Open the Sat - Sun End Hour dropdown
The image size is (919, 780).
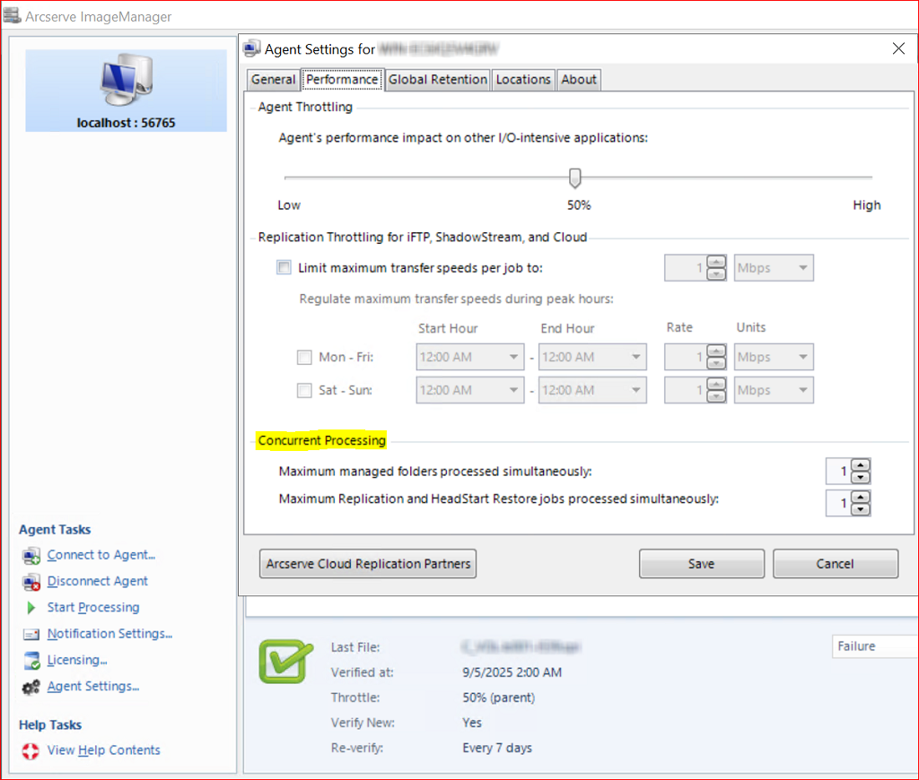pyautogui.click(x=592, y=391)
